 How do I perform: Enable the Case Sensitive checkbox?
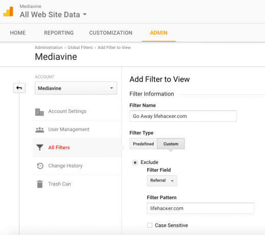[x=150, y=225]
